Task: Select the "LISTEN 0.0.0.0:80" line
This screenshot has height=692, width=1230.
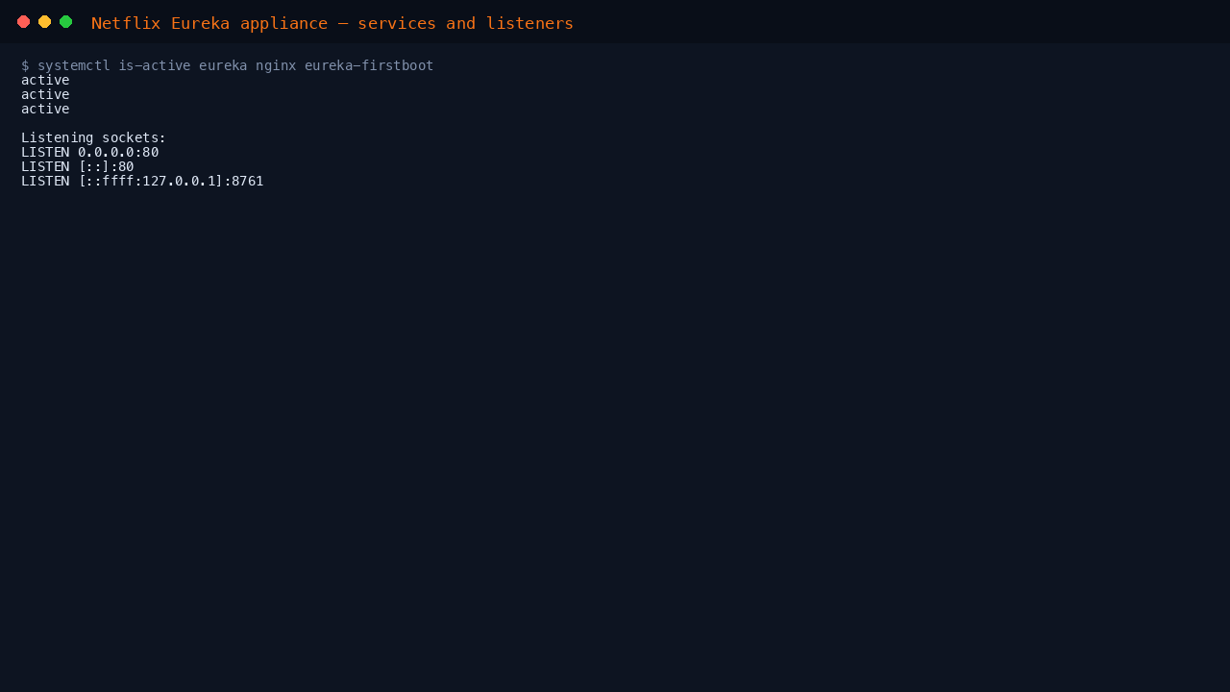Action: point(90,152)
